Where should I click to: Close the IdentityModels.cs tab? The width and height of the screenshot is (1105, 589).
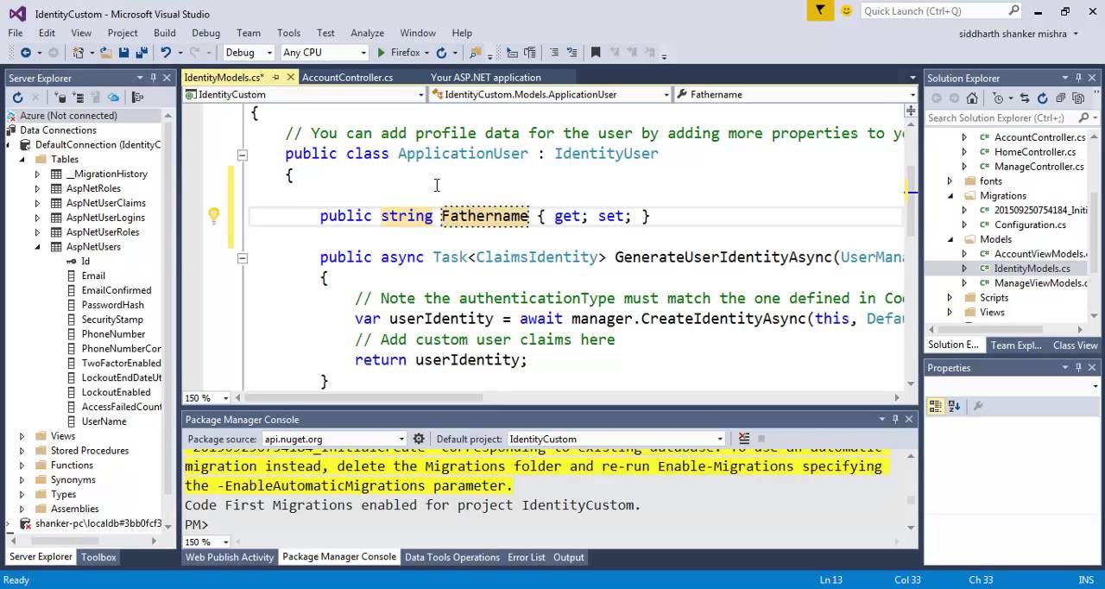291,77
